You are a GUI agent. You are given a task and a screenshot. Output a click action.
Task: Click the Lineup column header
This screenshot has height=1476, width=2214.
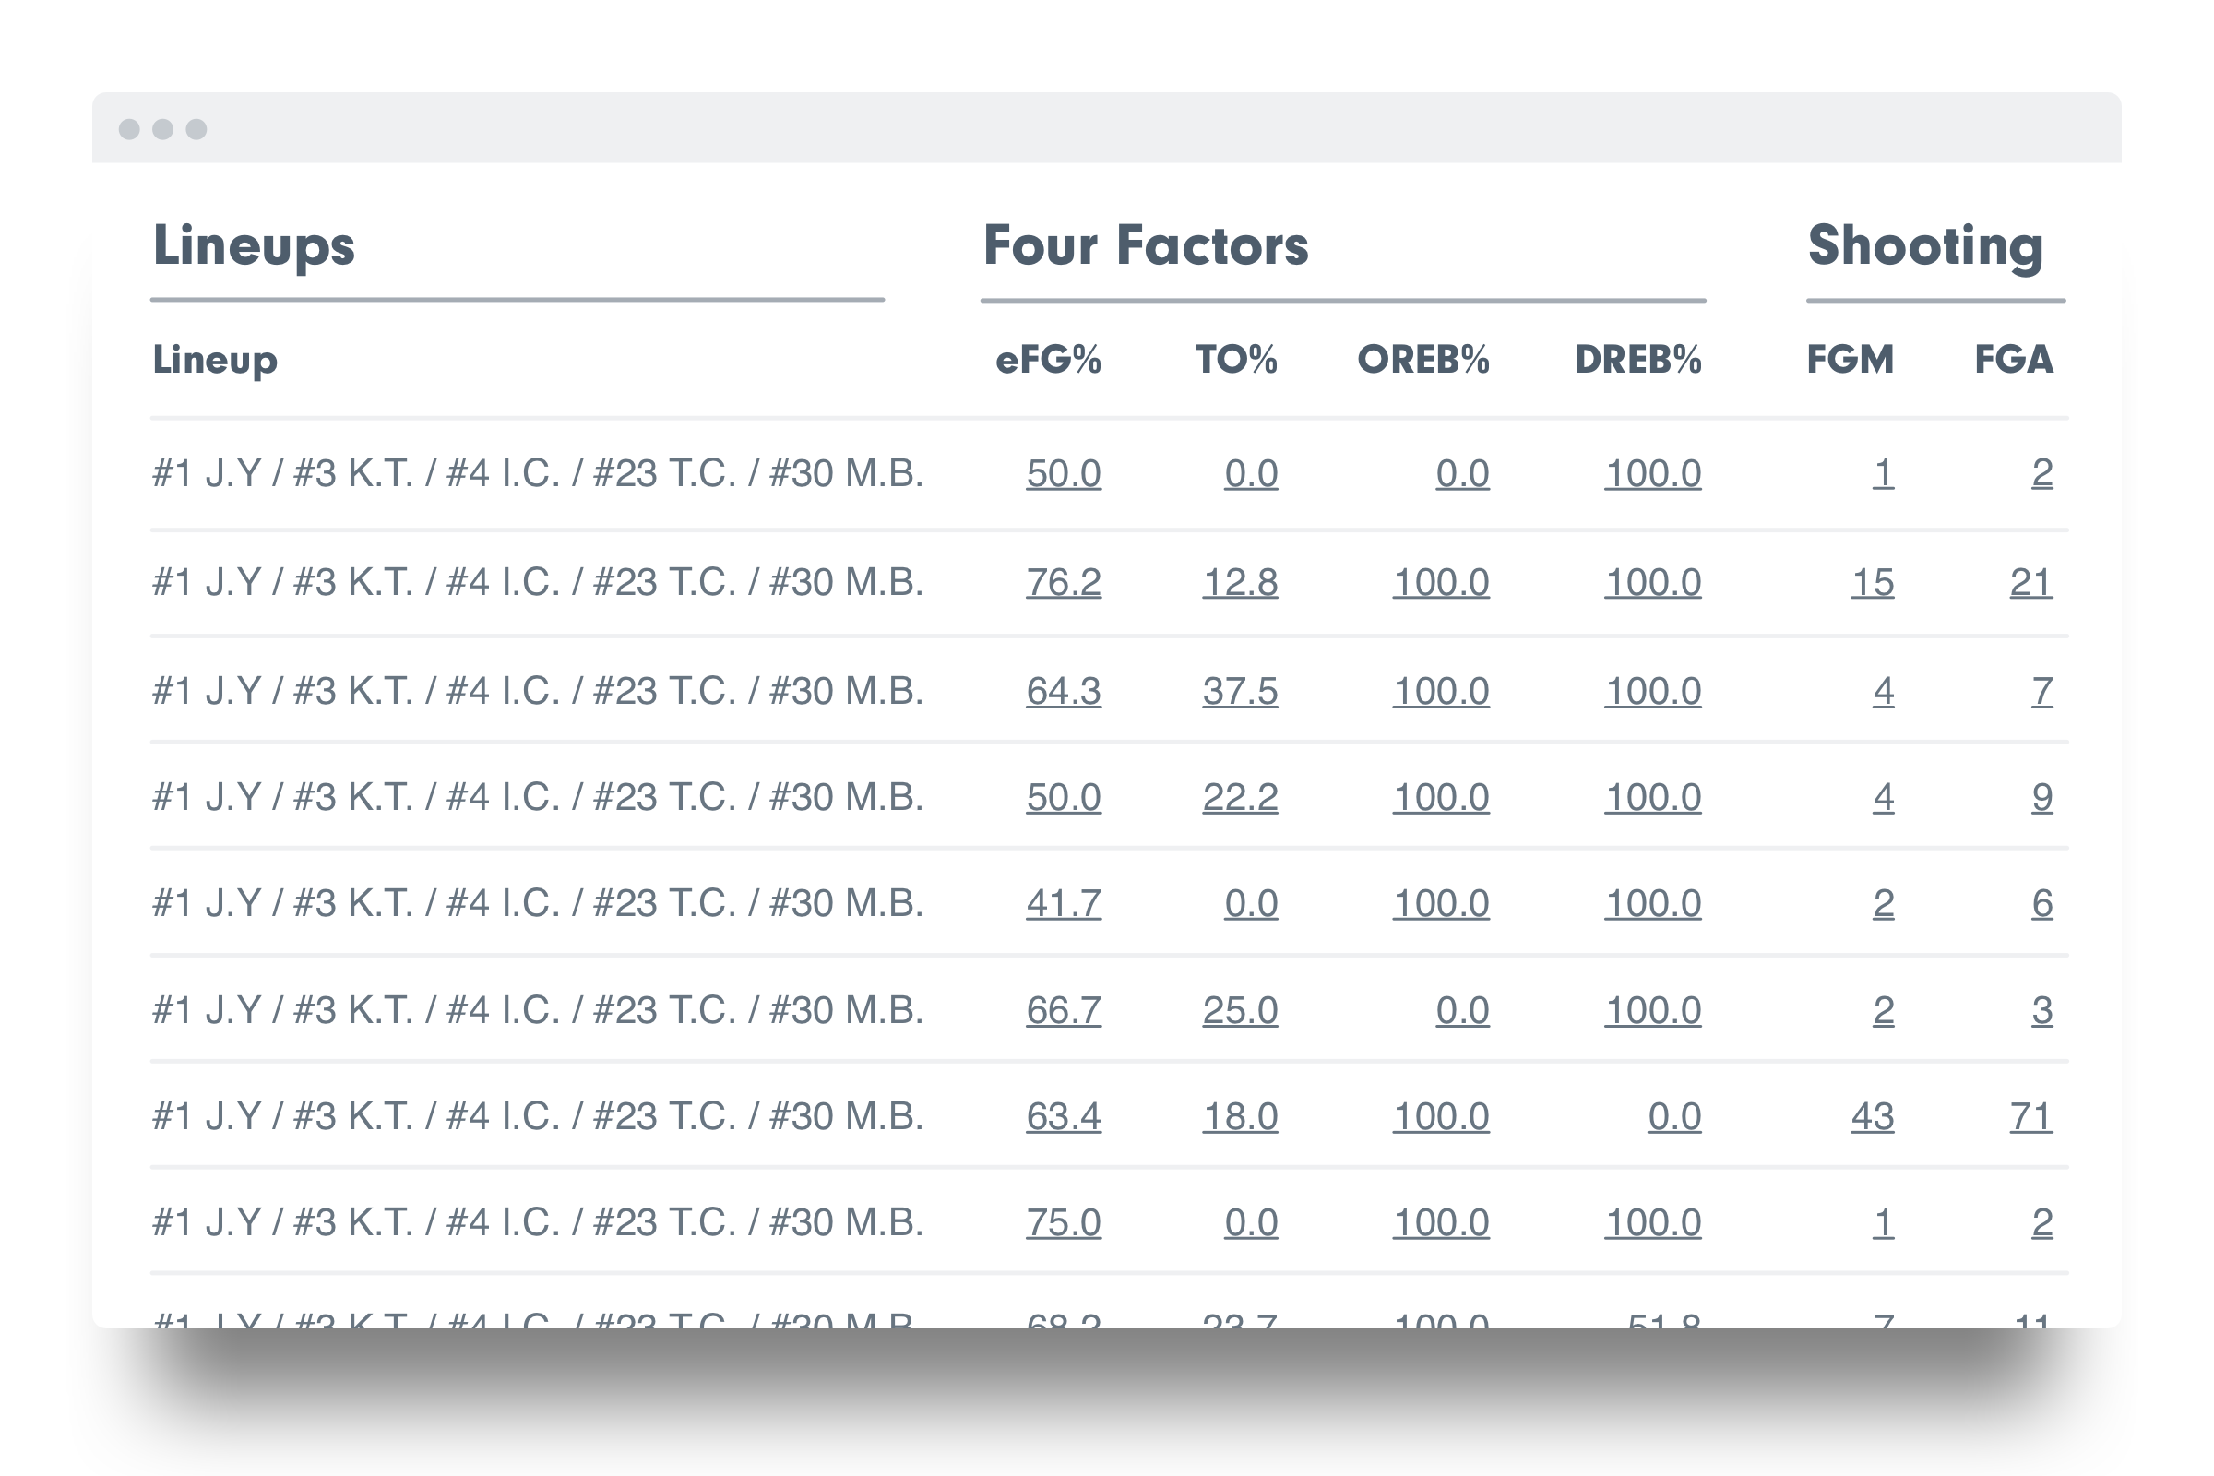click(x=215, y=360)
